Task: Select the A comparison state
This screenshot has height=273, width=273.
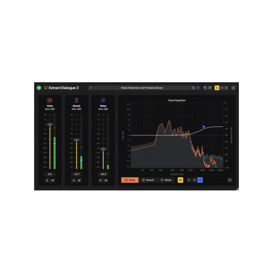Action: point(217,88)
